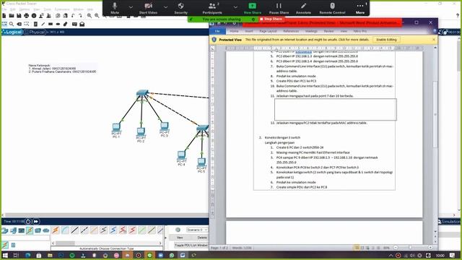Click Word zoom slider handle
Screen dimensions: 462x260
(x=409, y=248)
